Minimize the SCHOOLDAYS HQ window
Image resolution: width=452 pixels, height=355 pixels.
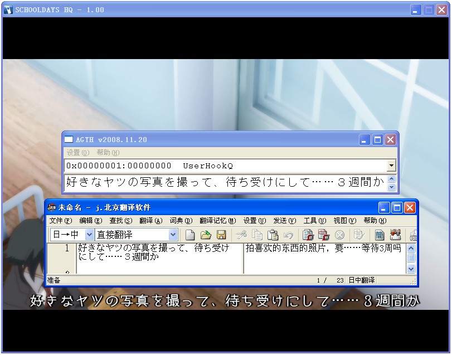(415, 10)
